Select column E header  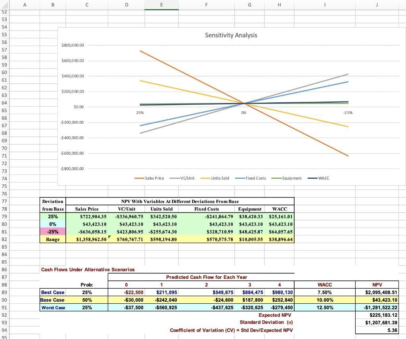click(x=161, y=5)
